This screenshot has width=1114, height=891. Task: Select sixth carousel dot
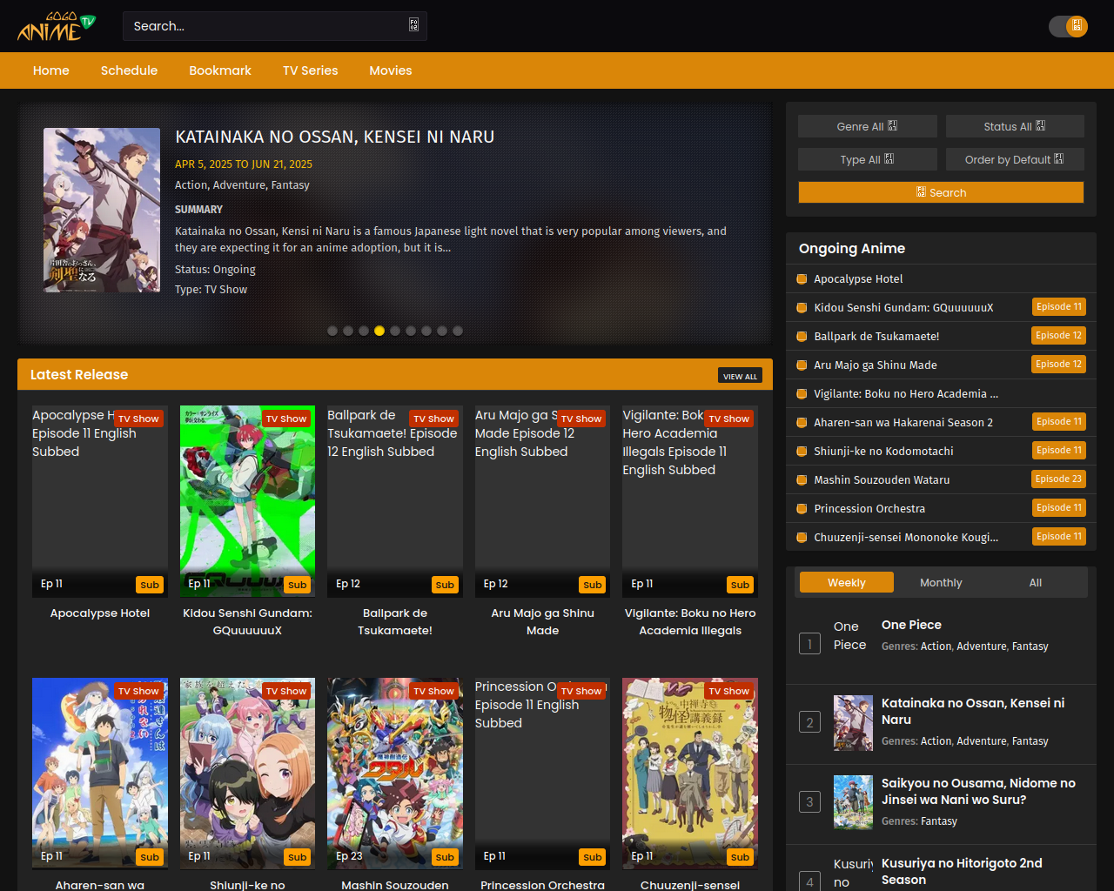click(x=411, y=331)
